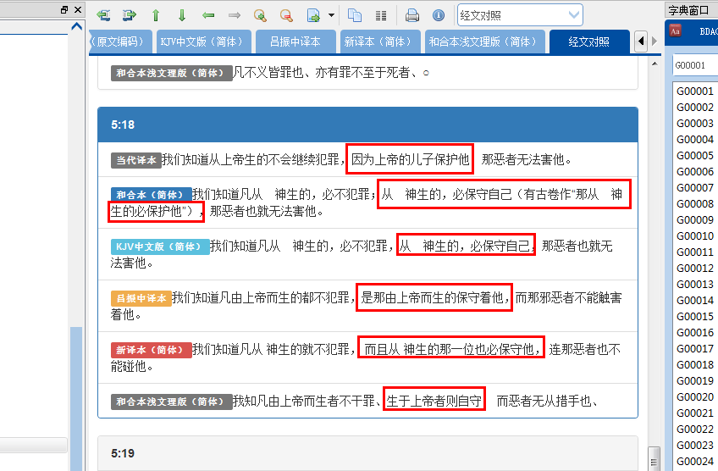Click the printer icon in toolbar
Image resolution: width=718 pixels, height=471 pixels.
coord(412,15)
